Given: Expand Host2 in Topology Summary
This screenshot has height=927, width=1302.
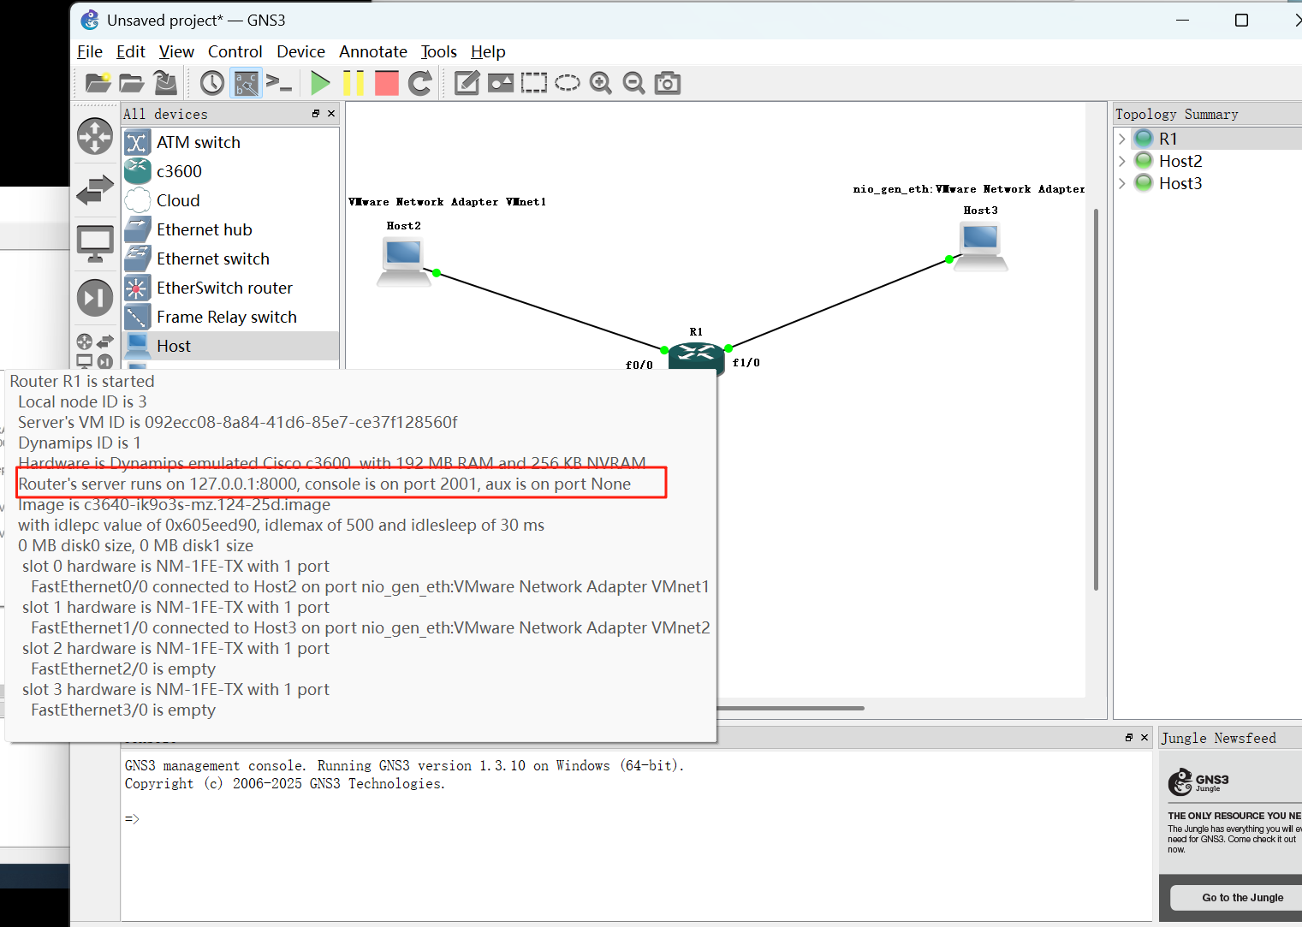Looking at the screenshot, I should (1122, 161).
